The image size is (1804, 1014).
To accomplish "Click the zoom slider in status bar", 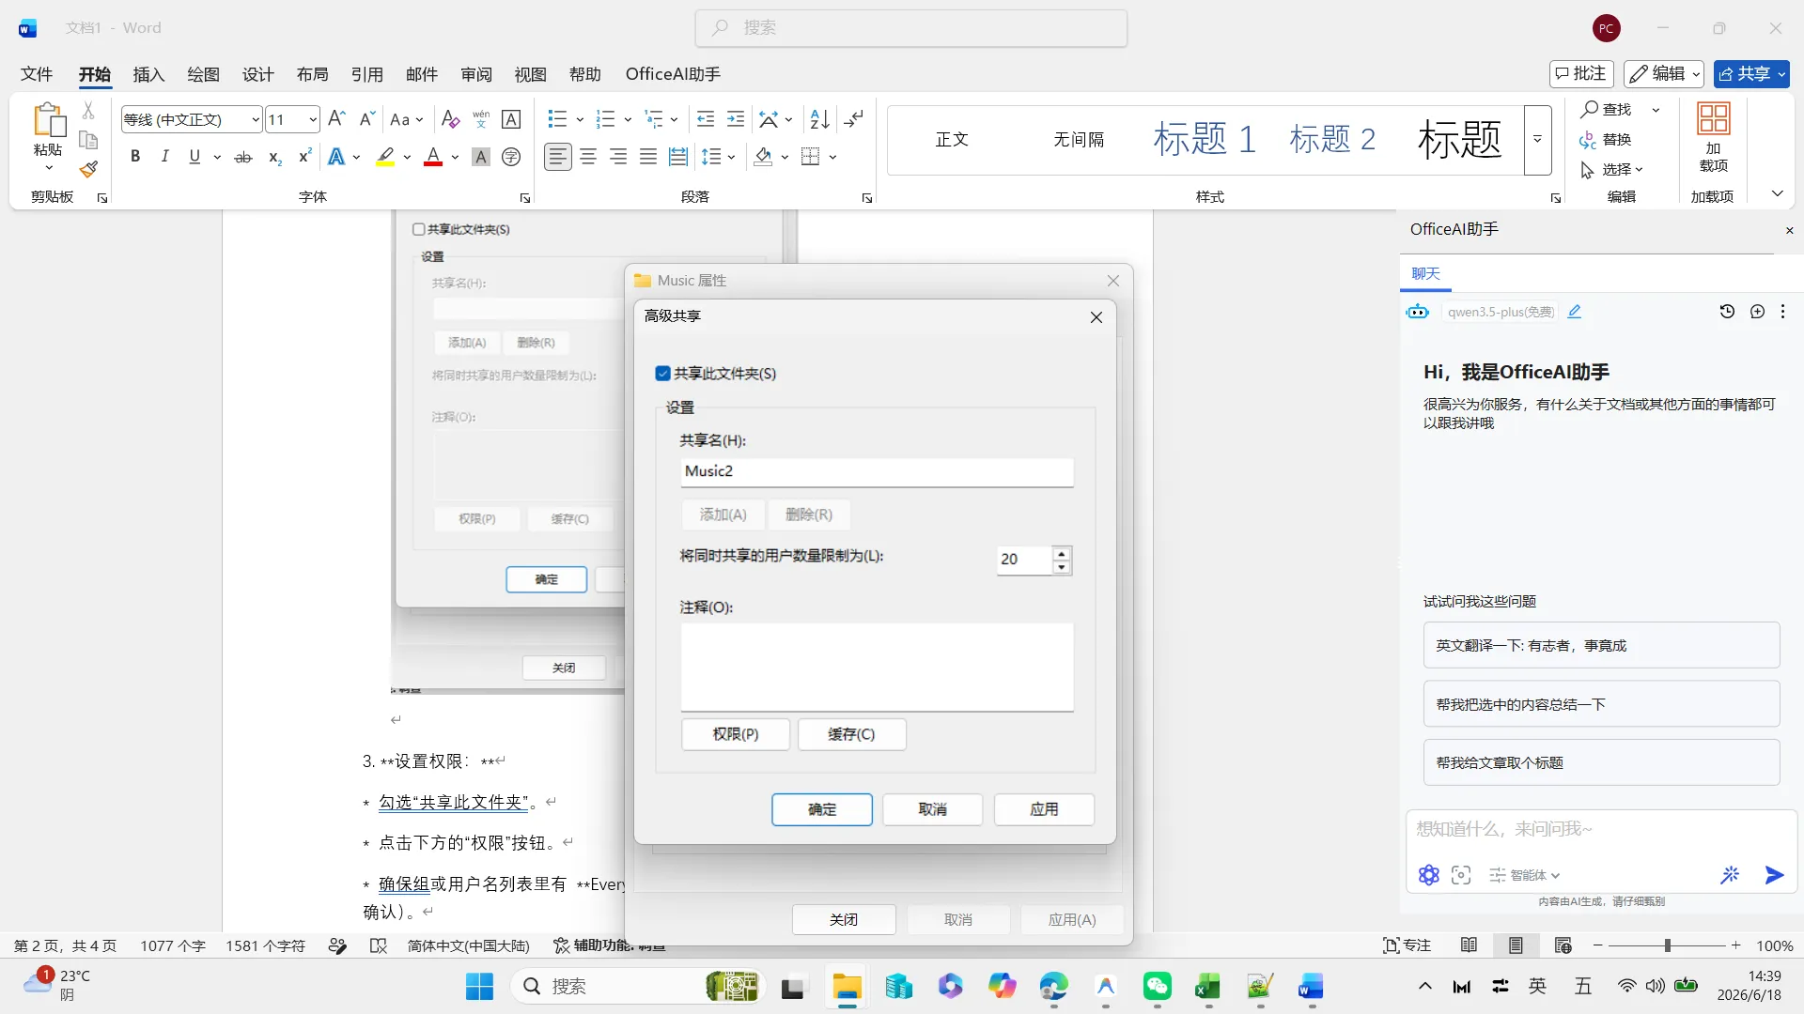I will [1667, 945].
